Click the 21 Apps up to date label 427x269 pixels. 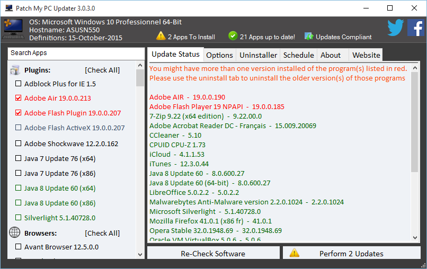click(x=267, y=37)
